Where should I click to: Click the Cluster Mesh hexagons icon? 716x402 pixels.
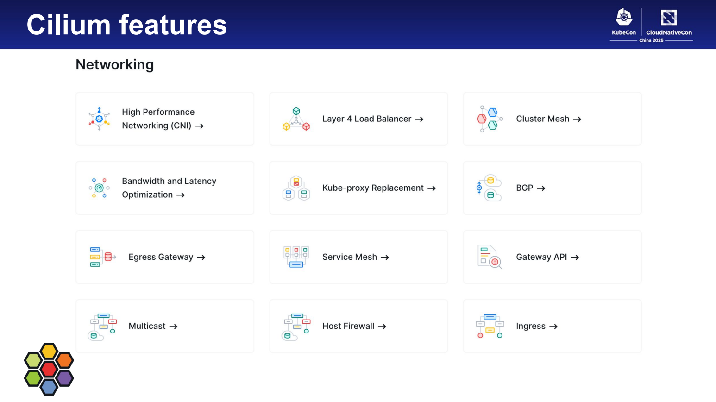(x=490, y=119)
